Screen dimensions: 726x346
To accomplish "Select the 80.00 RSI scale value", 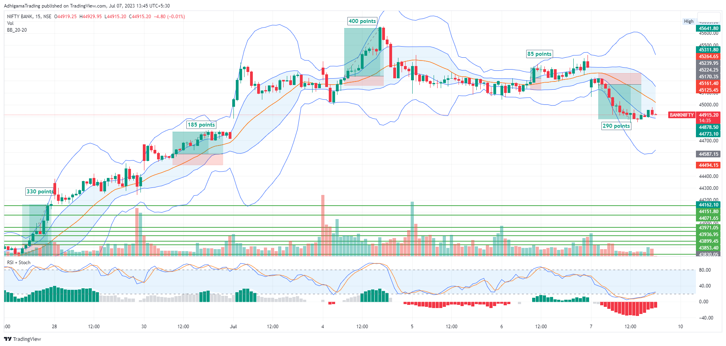I will (x=705, y=270).
